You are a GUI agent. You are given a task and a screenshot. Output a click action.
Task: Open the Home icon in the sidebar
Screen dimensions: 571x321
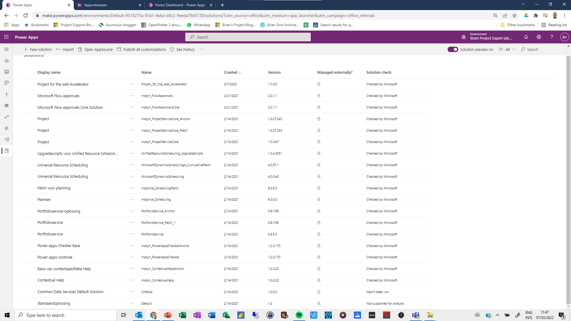tap(7, 60)
